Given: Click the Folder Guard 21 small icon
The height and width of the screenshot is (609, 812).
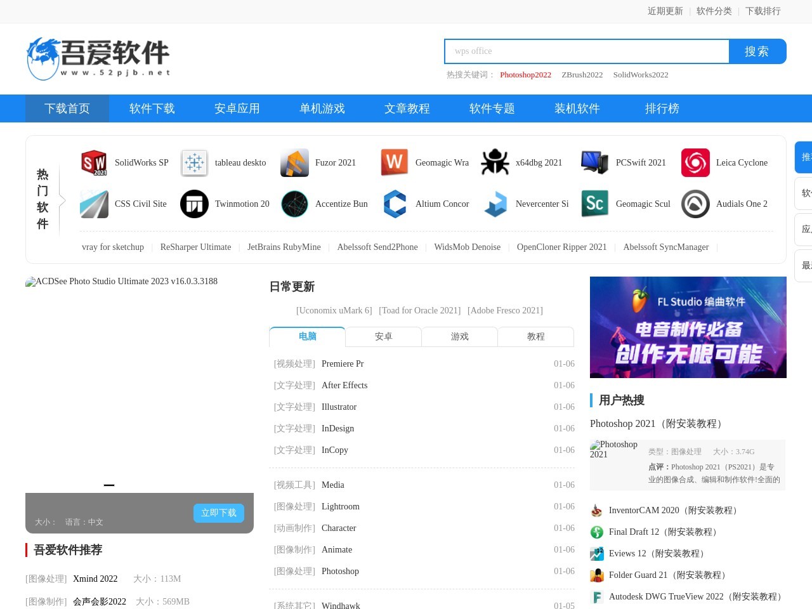Looking at the screenshot, I should pos(597,575).
